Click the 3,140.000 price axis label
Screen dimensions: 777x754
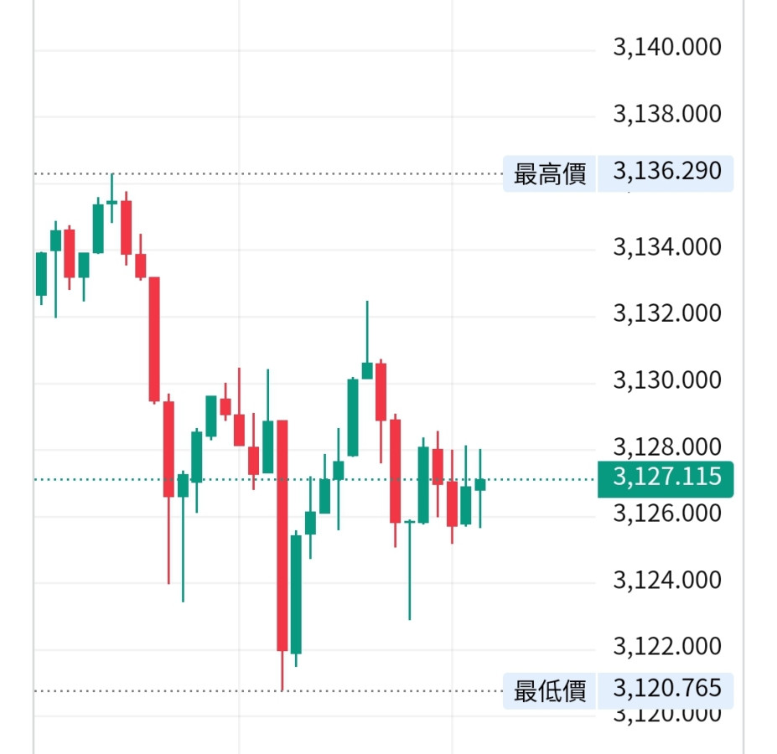[666, 47]
